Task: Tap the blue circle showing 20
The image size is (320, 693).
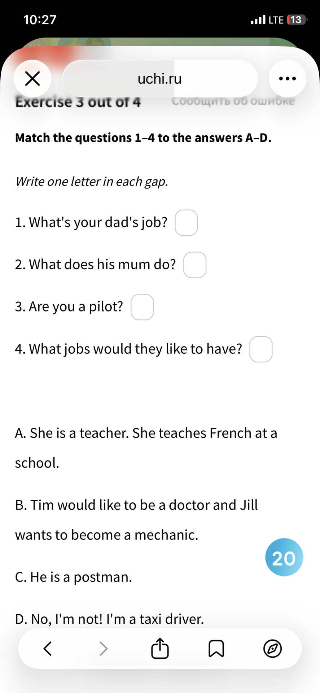Action: [284, 557]
